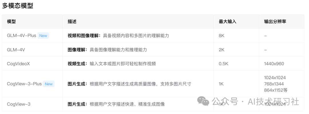The width and height of the screenshot is (309, 114).
Task: Select the CogView-3 model name
Action: (19, 104)
